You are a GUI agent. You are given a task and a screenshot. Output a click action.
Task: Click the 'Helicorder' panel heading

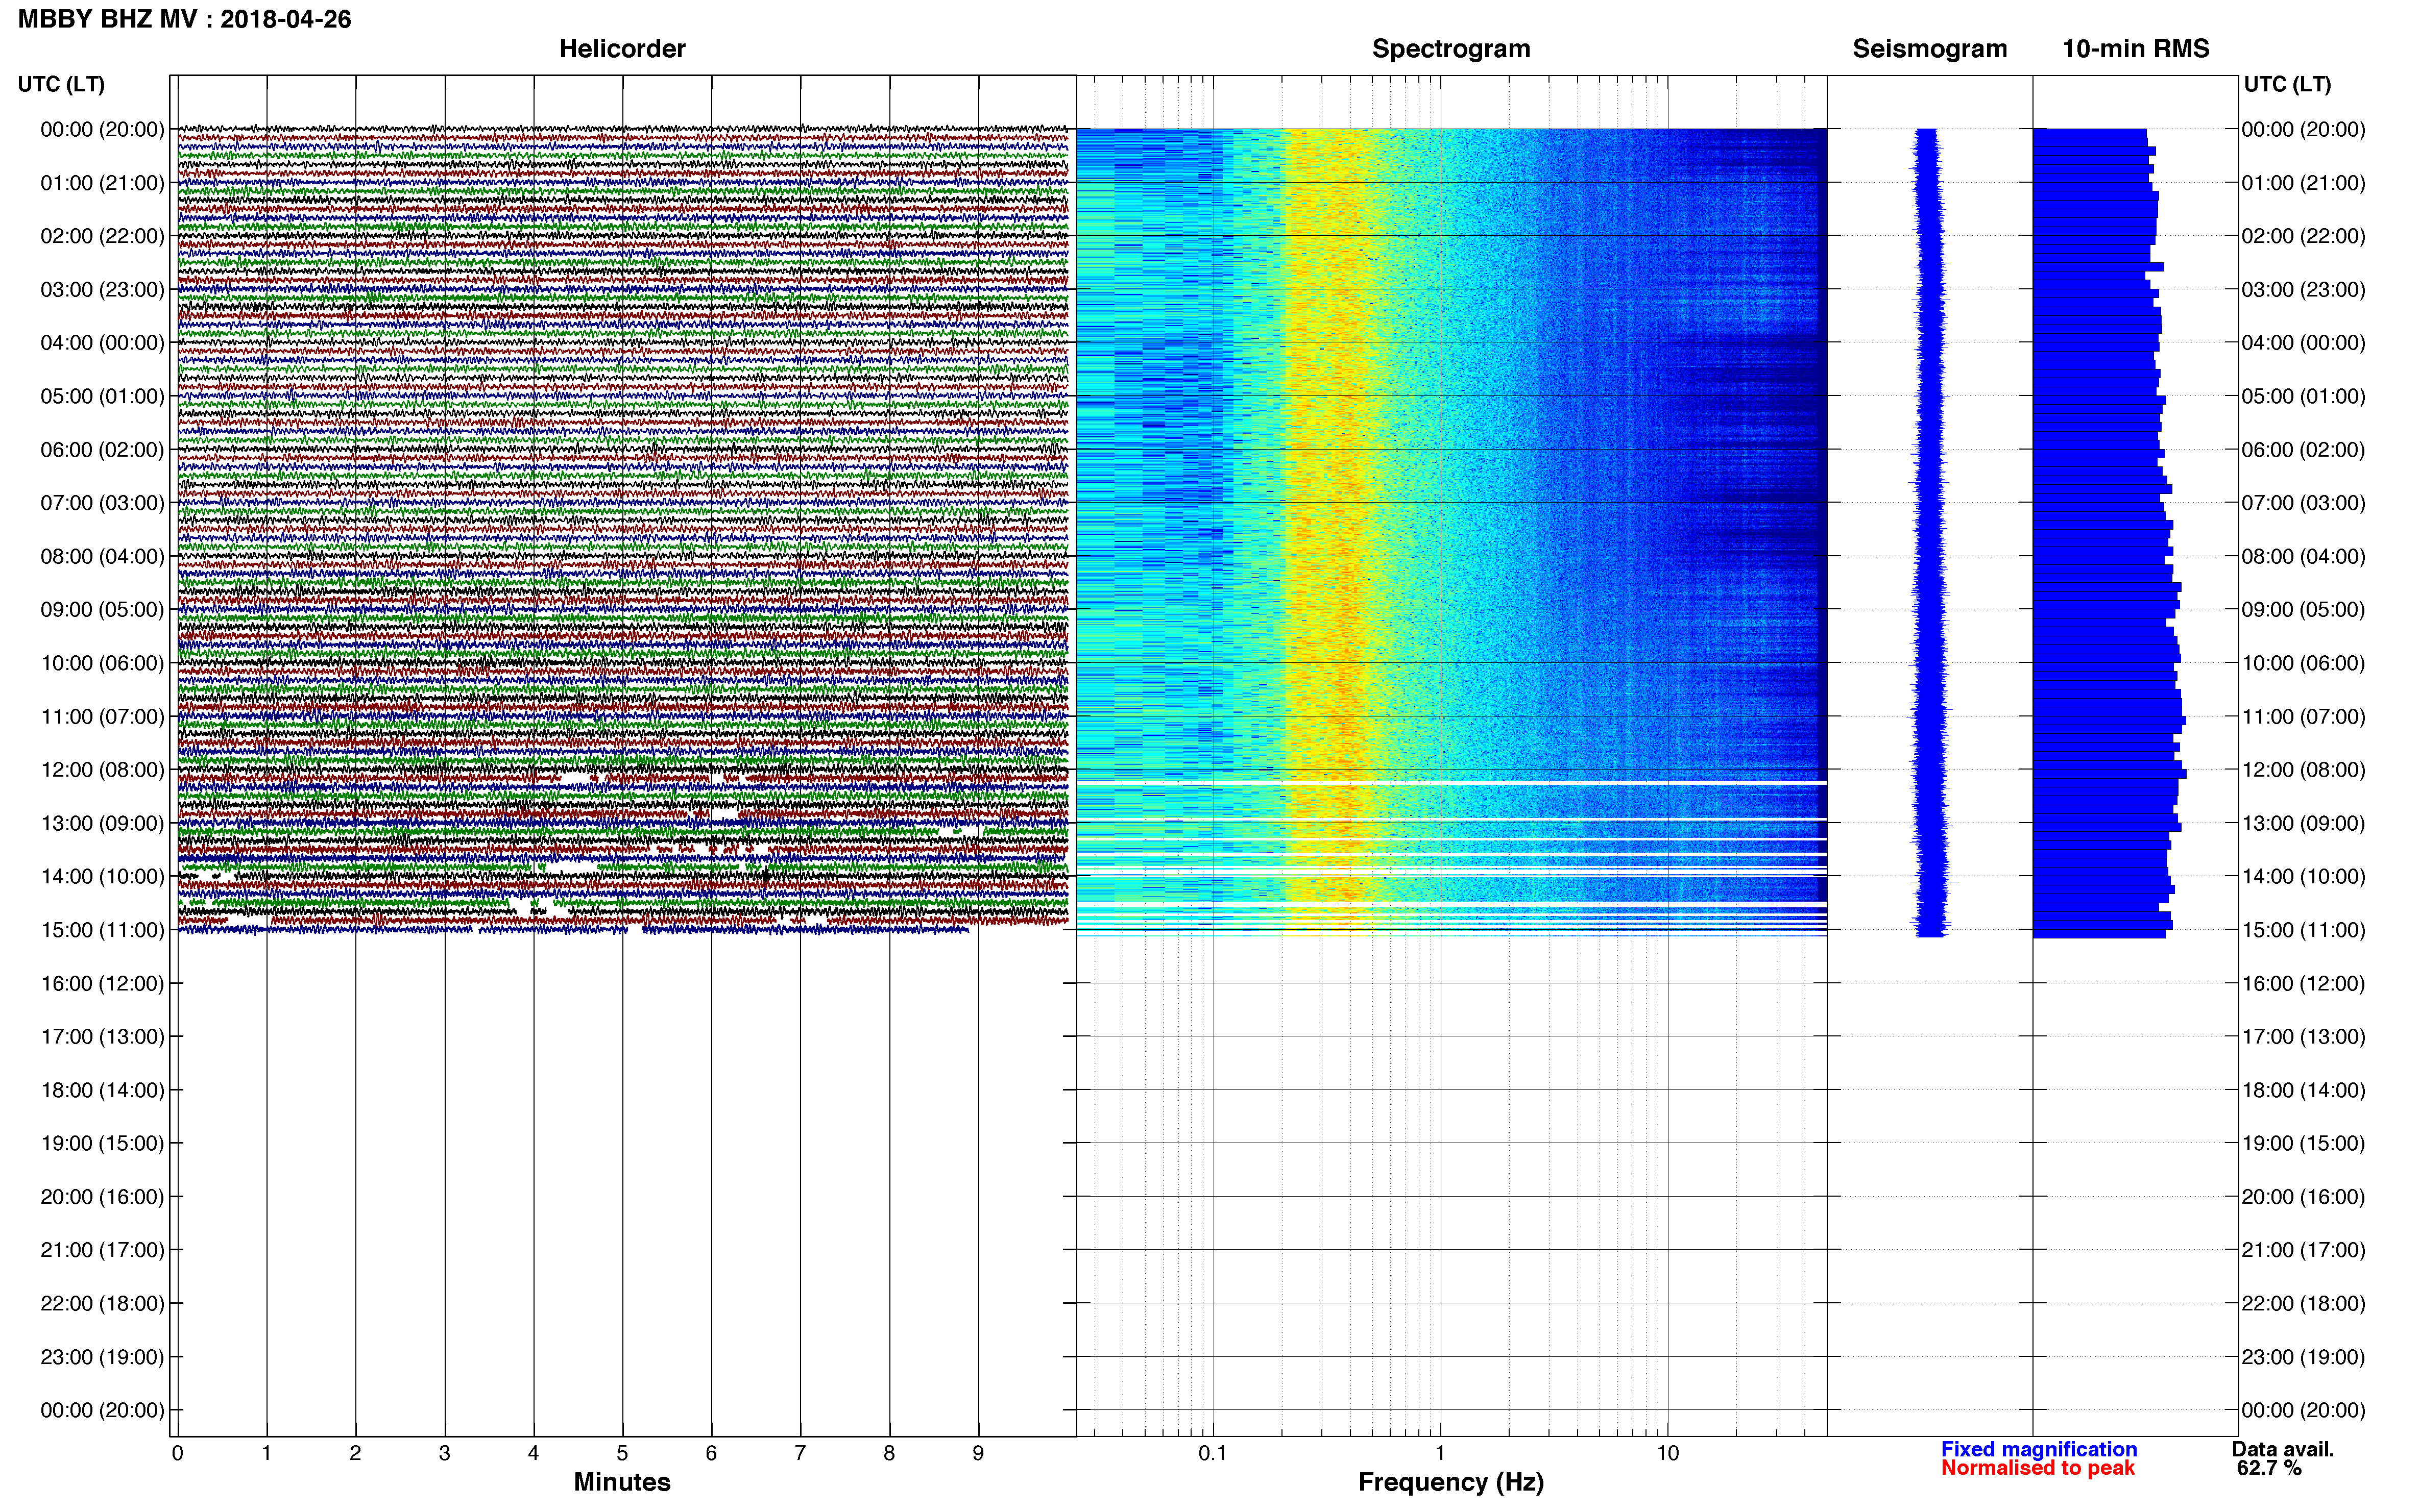pos(622,48)
